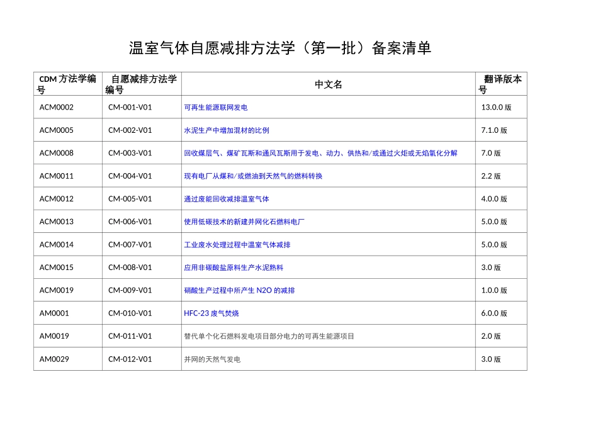The height and width of the screenshot is (423, 598).
Task: Click the header cell 中文名
Action: (329, 84)
